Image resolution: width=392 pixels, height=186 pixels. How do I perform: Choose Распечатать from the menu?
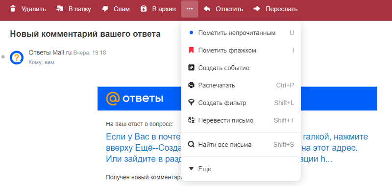(241, 85)
